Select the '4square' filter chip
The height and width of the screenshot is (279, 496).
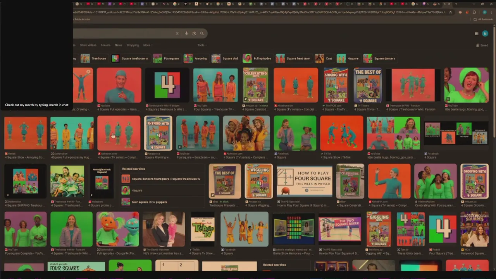[x=348, y=59]
